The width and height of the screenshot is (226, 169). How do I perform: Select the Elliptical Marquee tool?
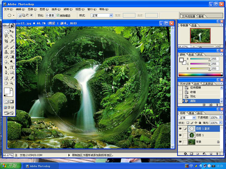(6, 32)
